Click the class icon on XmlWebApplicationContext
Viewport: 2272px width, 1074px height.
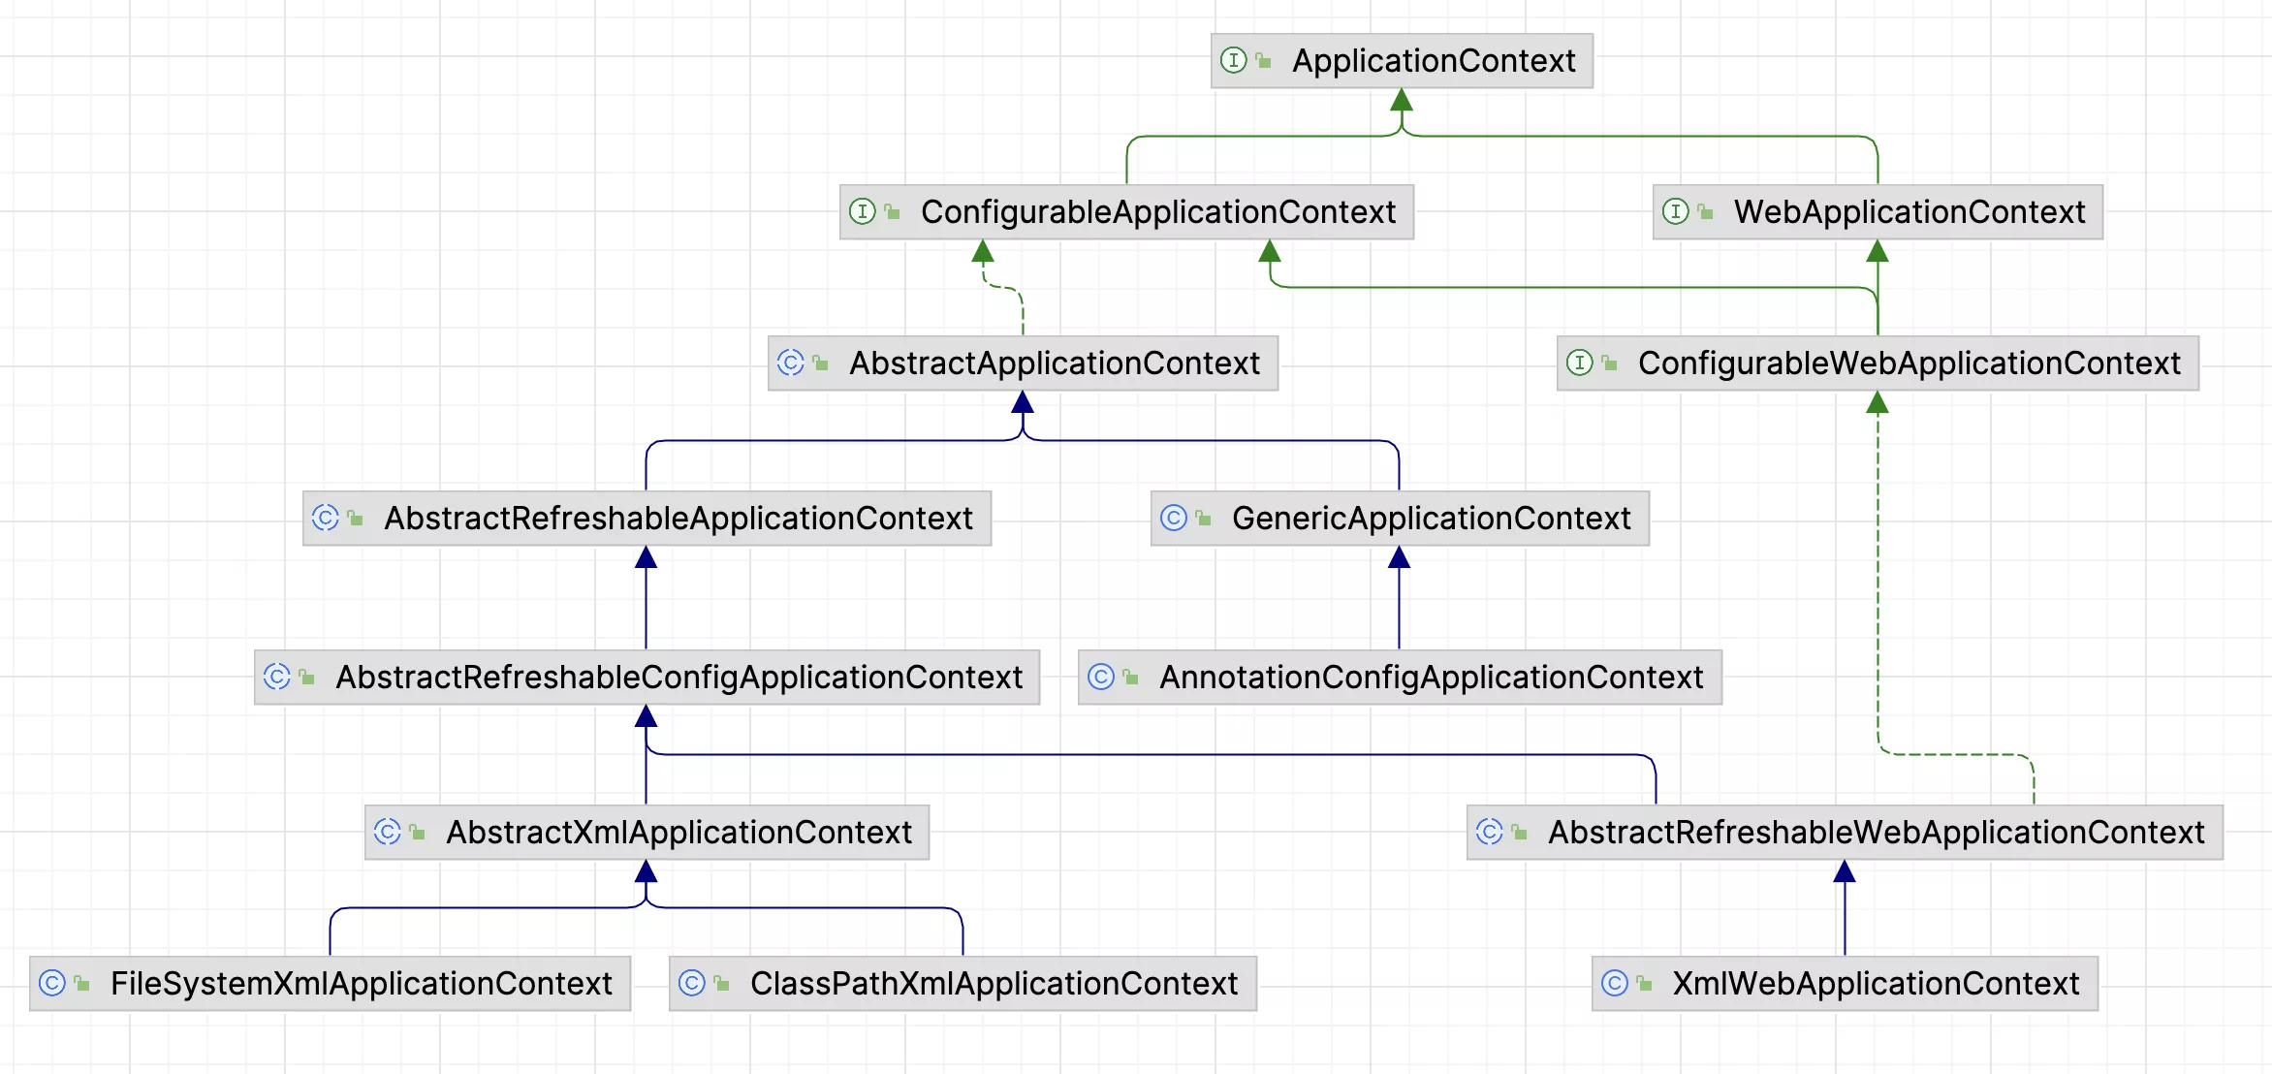1614,983
